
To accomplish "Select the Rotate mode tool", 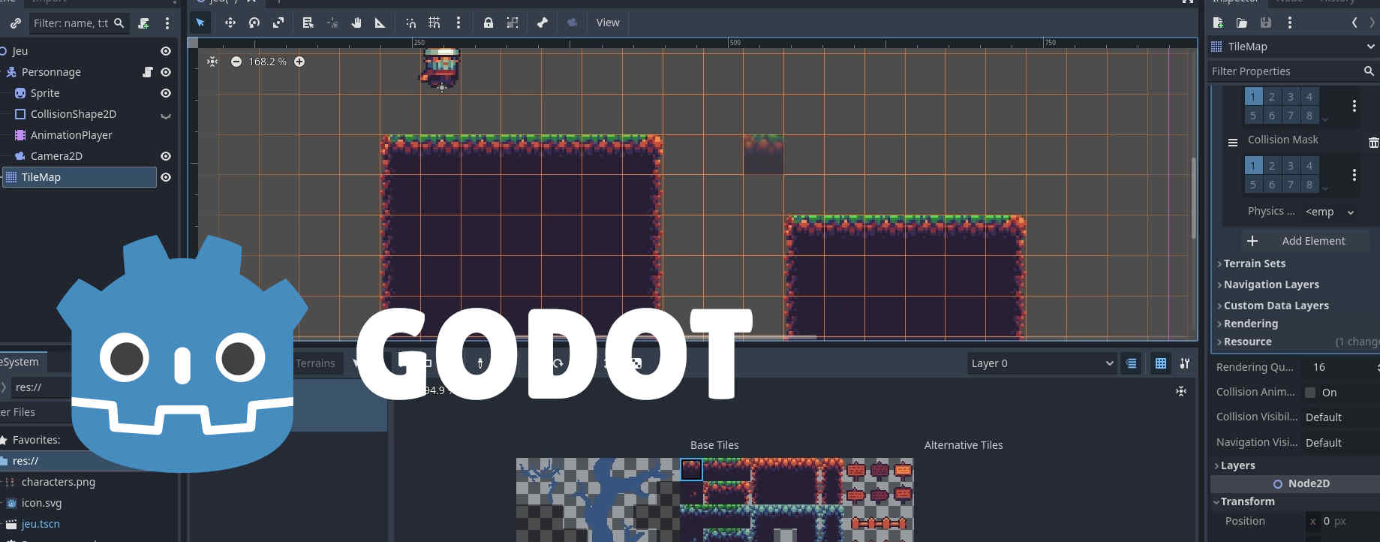I will point(254,23).
